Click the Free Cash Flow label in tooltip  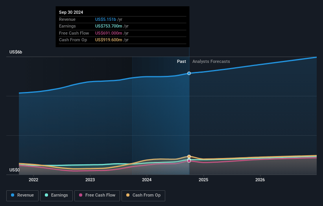tap(74, 33)
